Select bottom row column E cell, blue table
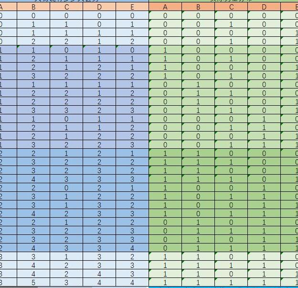Screen dimensions: 298x288 coord(132,282)
